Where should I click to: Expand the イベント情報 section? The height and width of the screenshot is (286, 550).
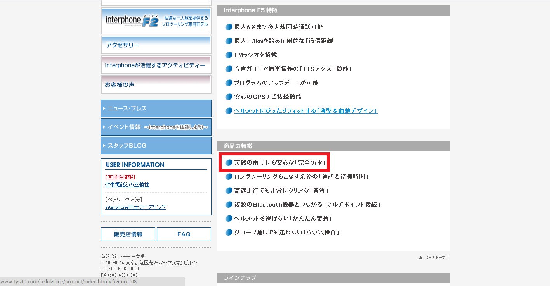(x=156, y=127)
